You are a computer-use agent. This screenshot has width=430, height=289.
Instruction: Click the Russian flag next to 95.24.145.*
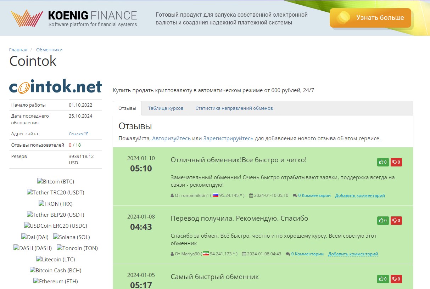pyautogui.click(x=216, y=195)
